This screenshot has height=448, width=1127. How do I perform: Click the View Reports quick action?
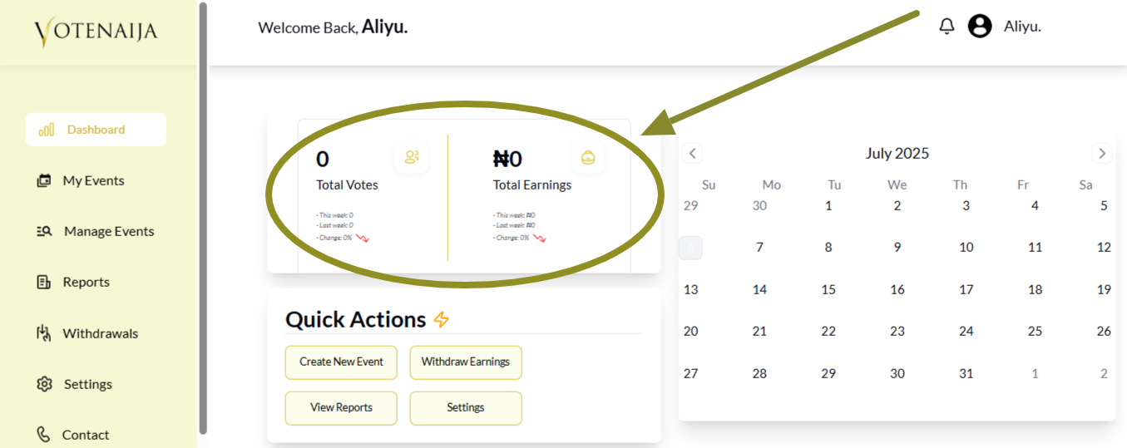click(341, 408)
